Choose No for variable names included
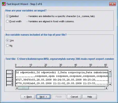Image resolution: width=118 pixels, height=103 pixels. (7, 46)
